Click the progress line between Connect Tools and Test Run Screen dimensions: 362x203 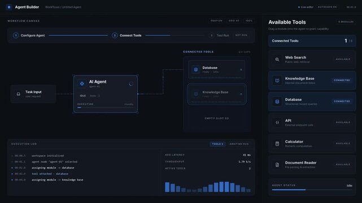[x=175, y=36]
